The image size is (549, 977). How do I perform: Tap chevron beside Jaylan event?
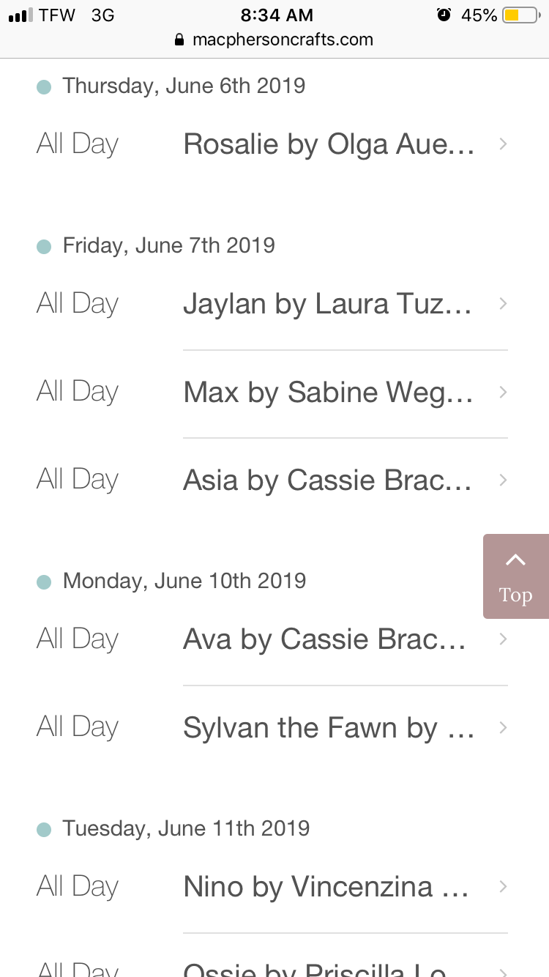[503, 304]
